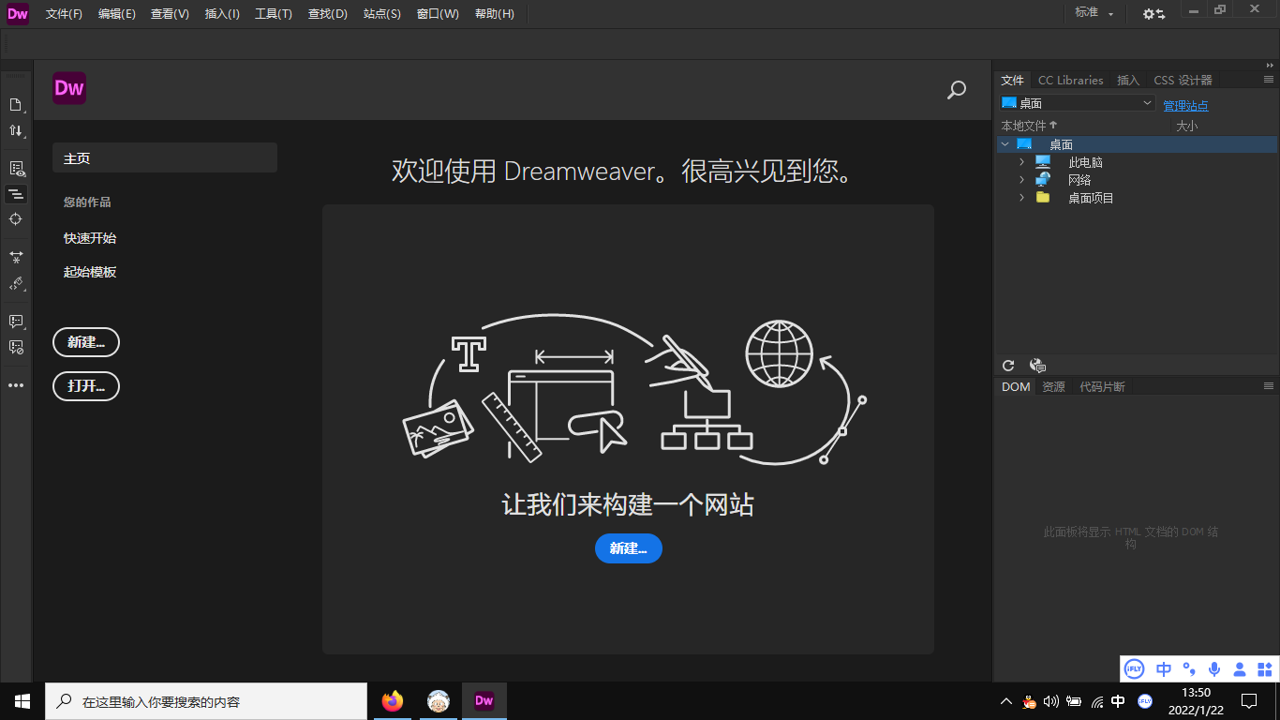The image size is (1280, 720).
Task: Click the Live View options eye icon
Action: (x=16, y=169)
